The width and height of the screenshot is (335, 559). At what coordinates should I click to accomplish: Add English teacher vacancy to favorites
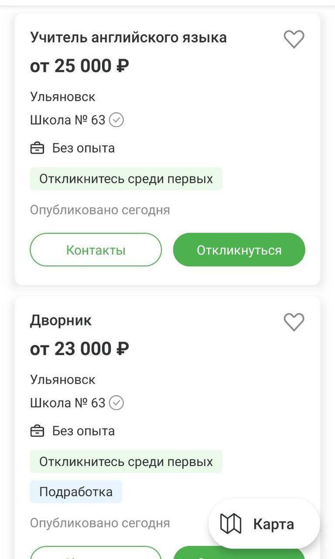pyautogui.click(x=294, y=39)
